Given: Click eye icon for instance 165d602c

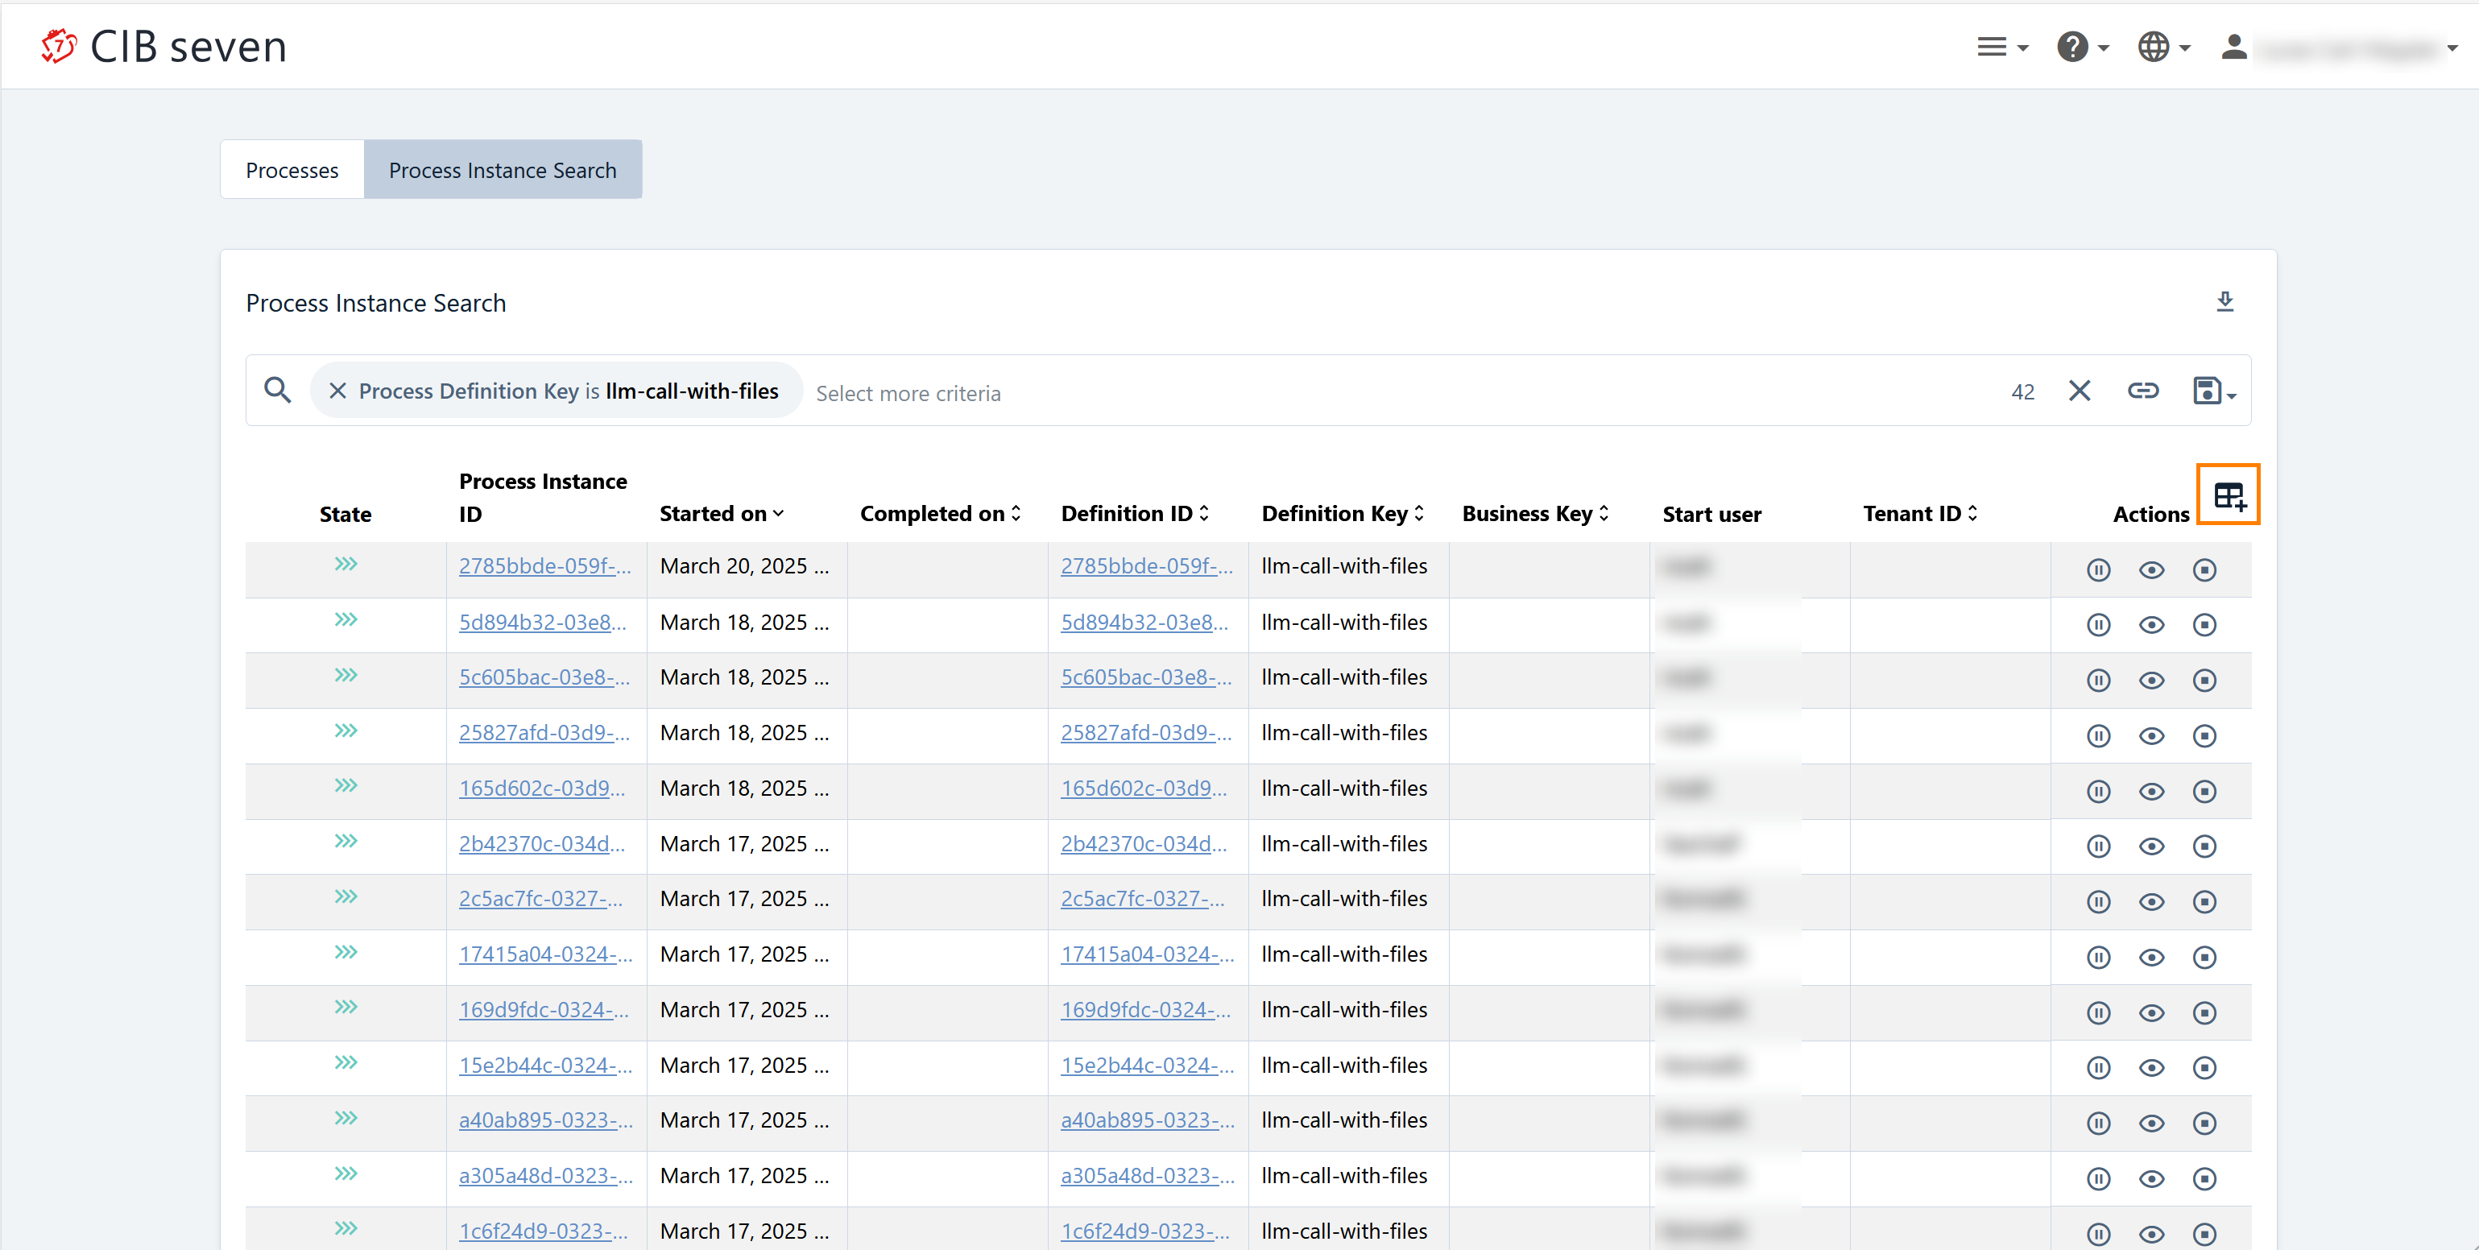Looking at the screenshot, I should [x=2151, y=791].
